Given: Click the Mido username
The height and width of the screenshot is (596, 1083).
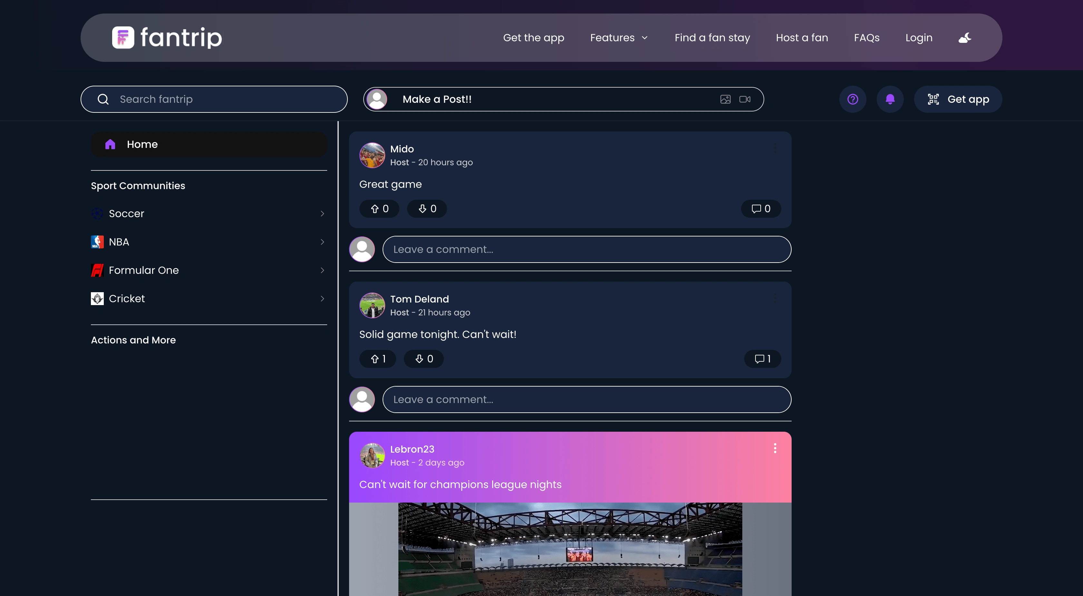Looking at the screenshot, I should coord(402,149).
